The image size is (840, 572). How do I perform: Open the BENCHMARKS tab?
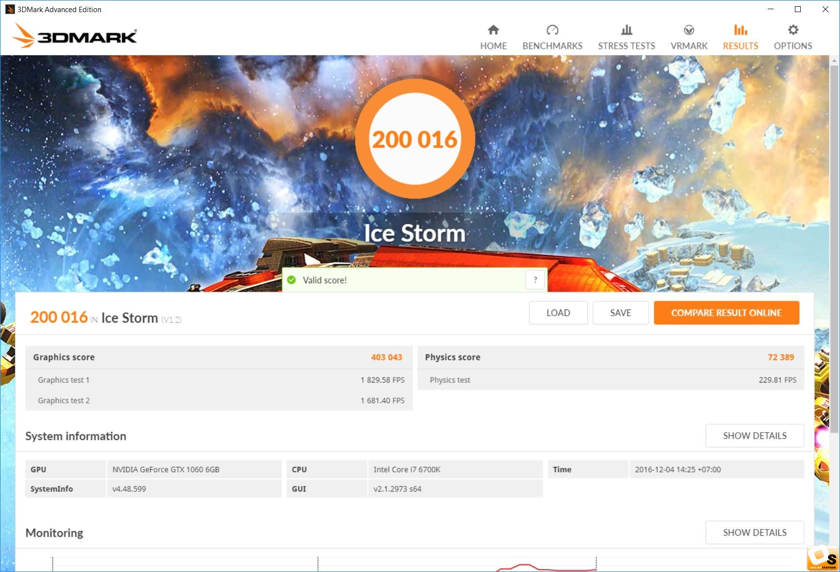[x=552, y=37]
